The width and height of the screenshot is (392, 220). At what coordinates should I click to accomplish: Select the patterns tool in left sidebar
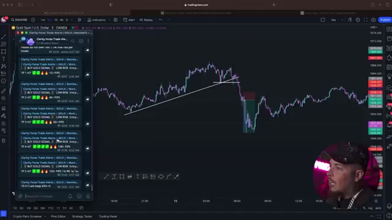[4, 66]
